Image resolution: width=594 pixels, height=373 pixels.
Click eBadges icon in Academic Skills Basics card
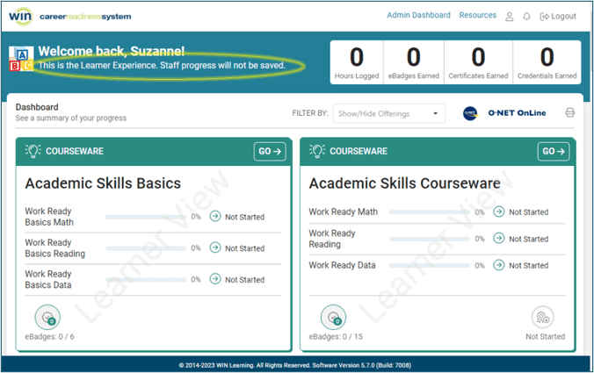(x=47, y=318)
